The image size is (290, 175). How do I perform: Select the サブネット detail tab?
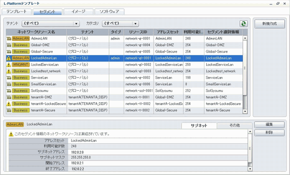[x=199, y=125]
